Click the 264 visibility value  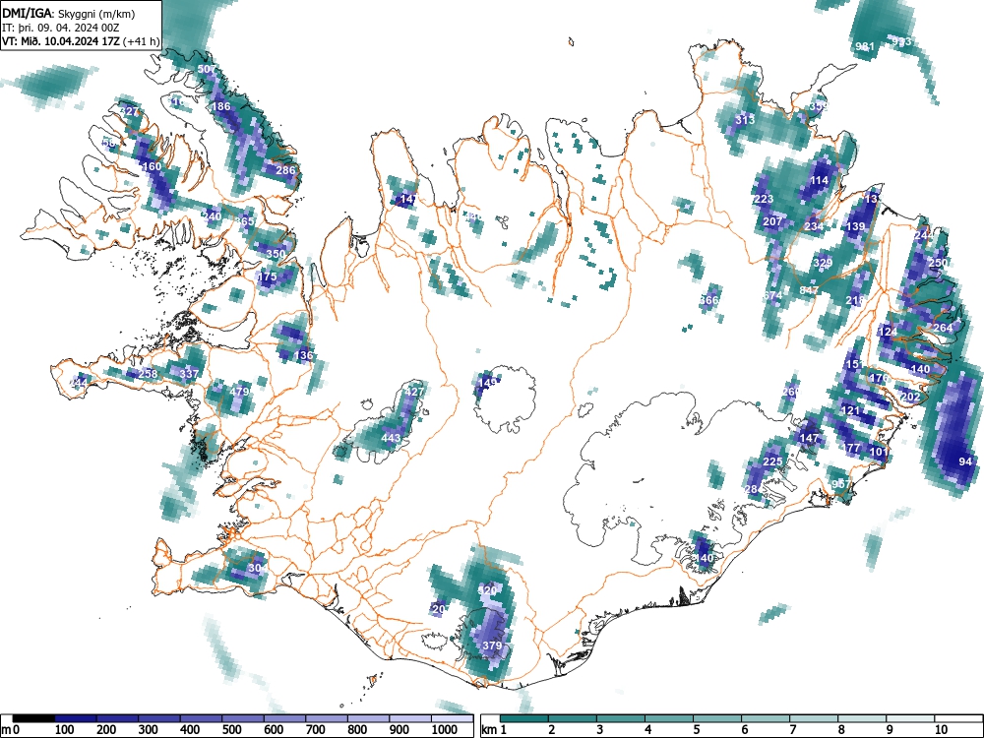944,329
